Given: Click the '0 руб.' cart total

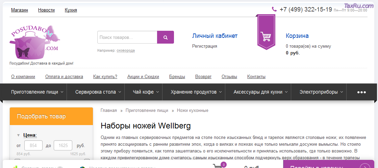Looking at the screenshot, I should point(293,53).
